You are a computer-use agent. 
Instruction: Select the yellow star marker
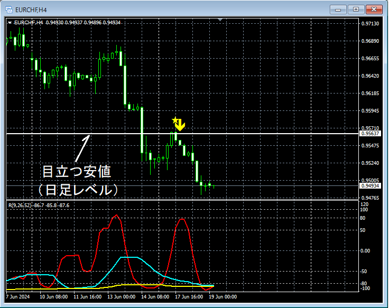click(x=175, y=120)
